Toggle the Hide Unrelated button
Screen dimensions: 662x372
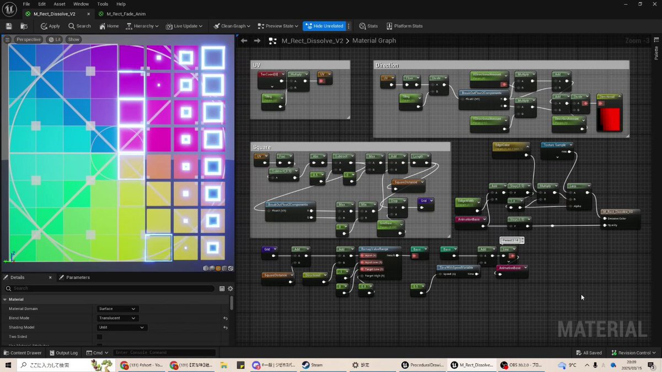tap(324, 26)
